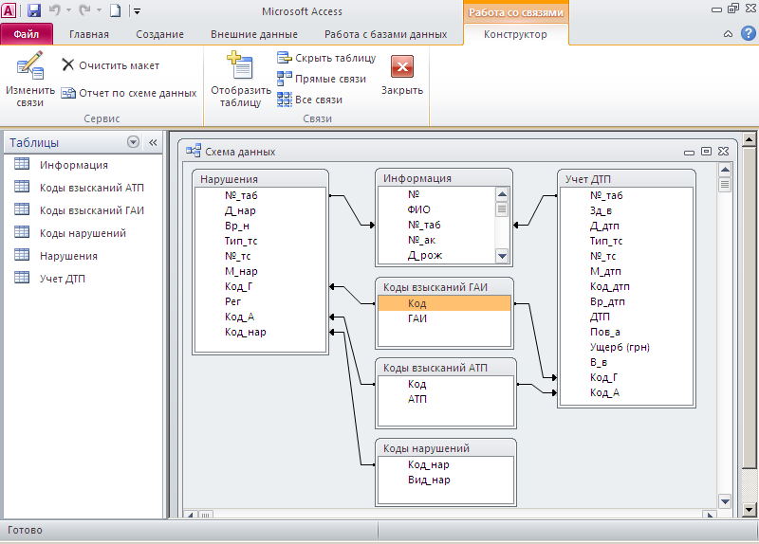Click Очистить макет
759x544 pixels.
(x=111, y=65)
